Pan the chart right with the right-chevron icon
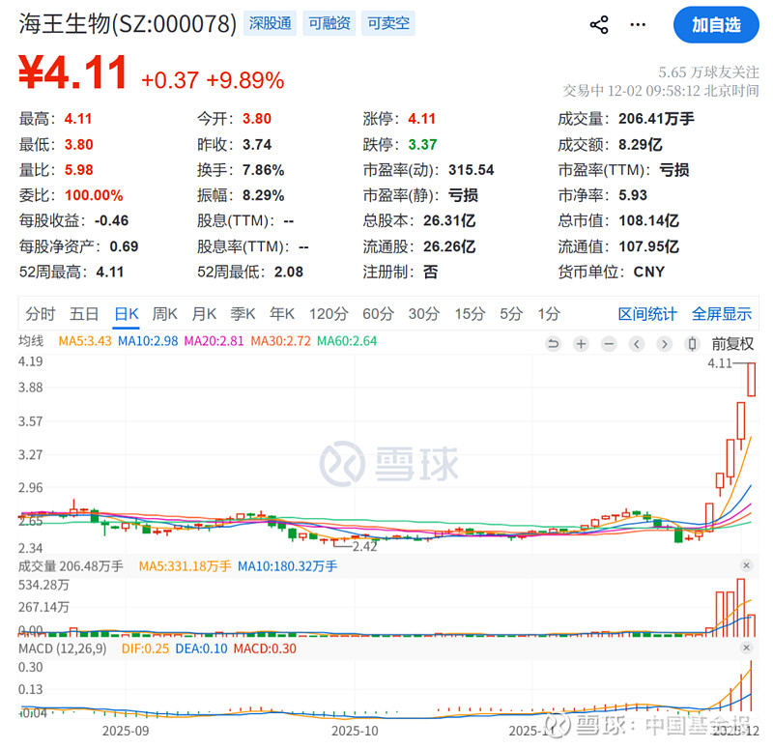 pyautogui.click(x=663, y=343)
